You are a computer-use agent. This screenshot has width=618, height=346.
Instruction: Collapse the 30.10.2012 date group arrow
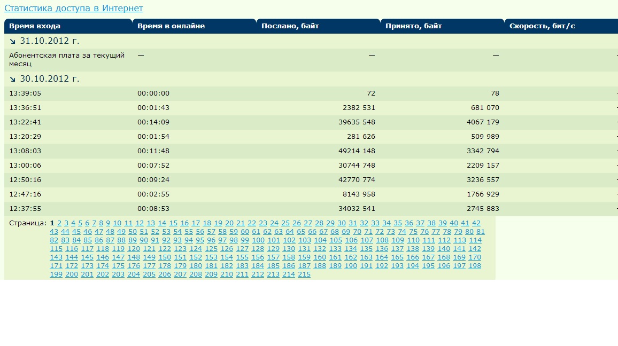pyautogui.click(x=13, y=80)
